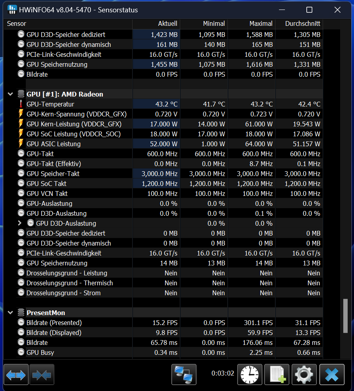
Task: Click the 2.25 ms GPU Busy maximum value
Action: click(x=261, y=352)
